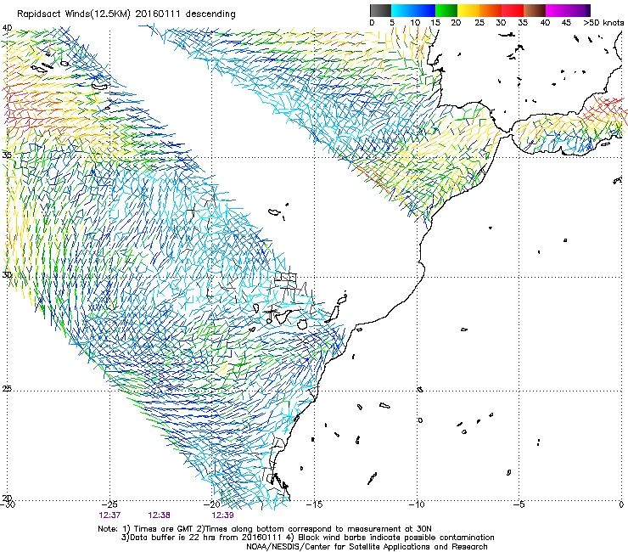Click the longitude label -15

pyautogui.click(x=314, y=504)
